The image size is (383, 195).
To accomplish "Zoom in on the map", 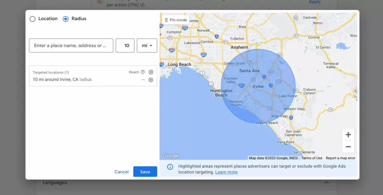I will coord(348,134).
